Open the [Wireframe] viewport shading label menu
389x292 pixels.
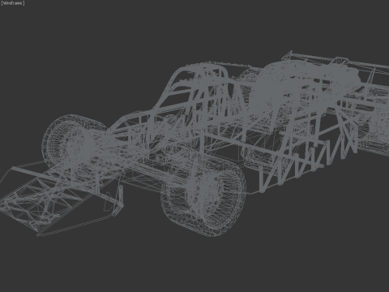pyautogui.click(x=13, y=3)
